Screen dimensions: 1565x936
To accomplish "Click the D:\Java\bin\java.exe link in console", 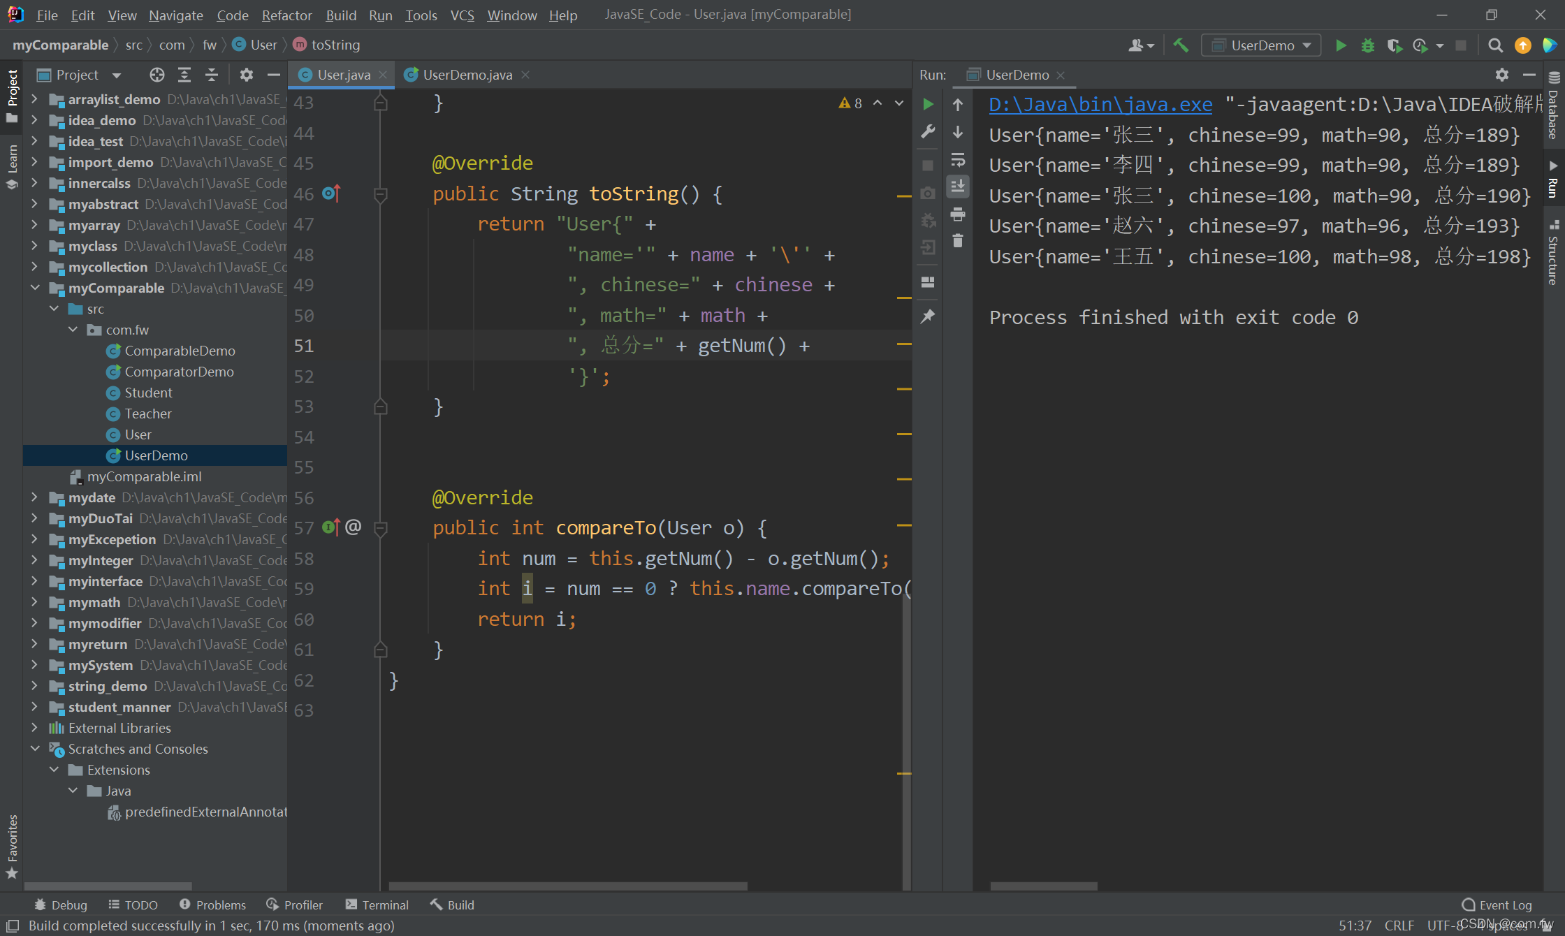I will pos(1100,105).
